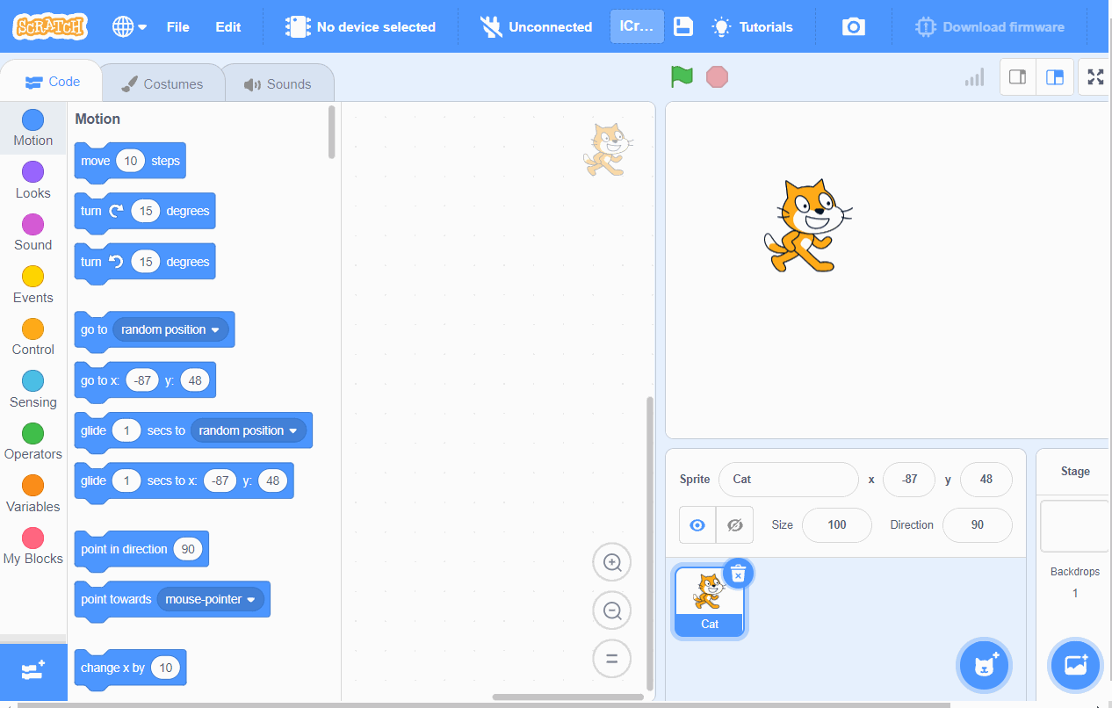1112x708 pixels.
Task: Reset workspace zoom with equals icon
Action: pyautogui.click(x=612, y=659)
